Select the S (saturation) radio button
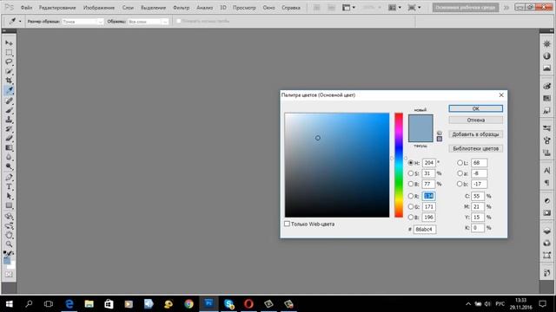Screen dimensions: 556x312 coord(411,173)
